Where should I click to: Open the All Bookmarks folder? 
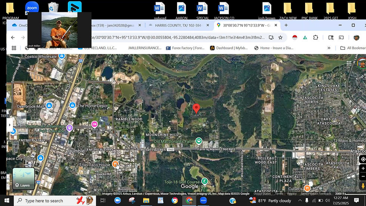click(x=353, y=48)
